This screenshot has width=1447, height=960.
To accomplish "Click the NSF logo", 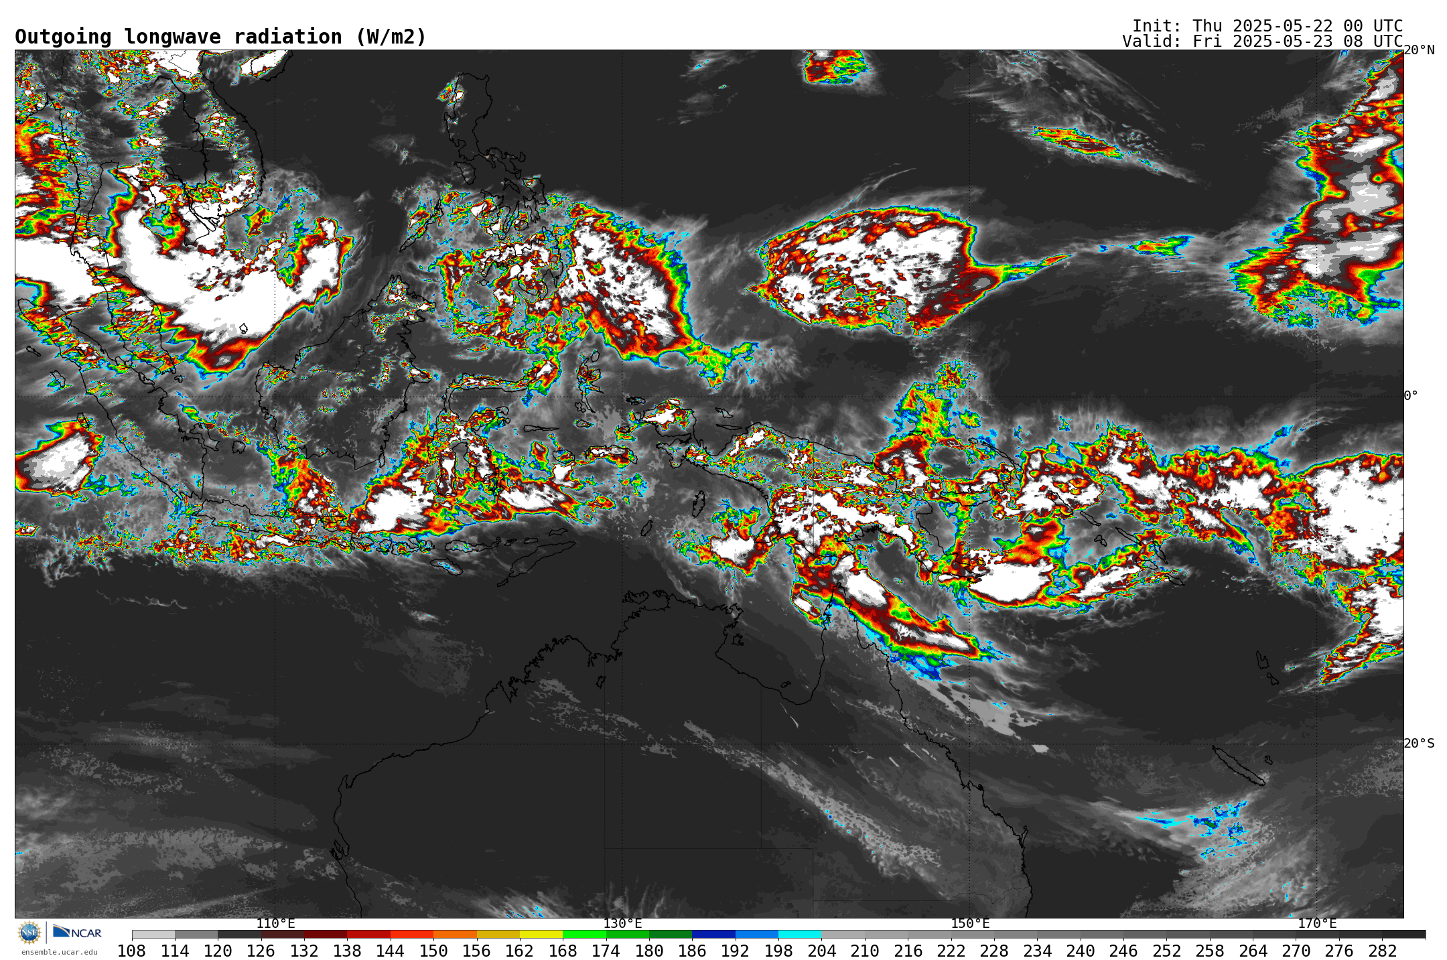I will [x=29, y=933].
